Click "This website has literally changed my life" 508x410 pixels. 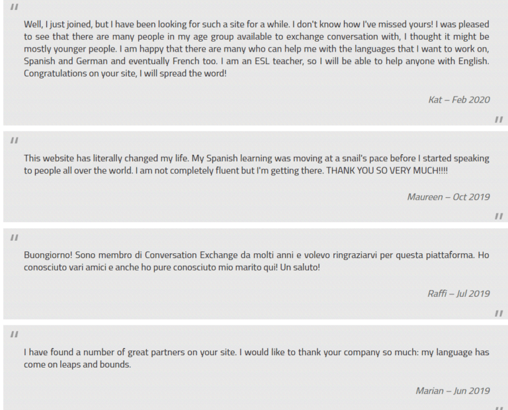pyautogui.click(x=106, y=158)
